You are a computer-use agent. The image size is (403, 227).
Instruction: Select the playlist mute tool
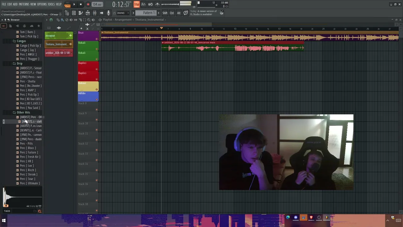tap(71, 20)
